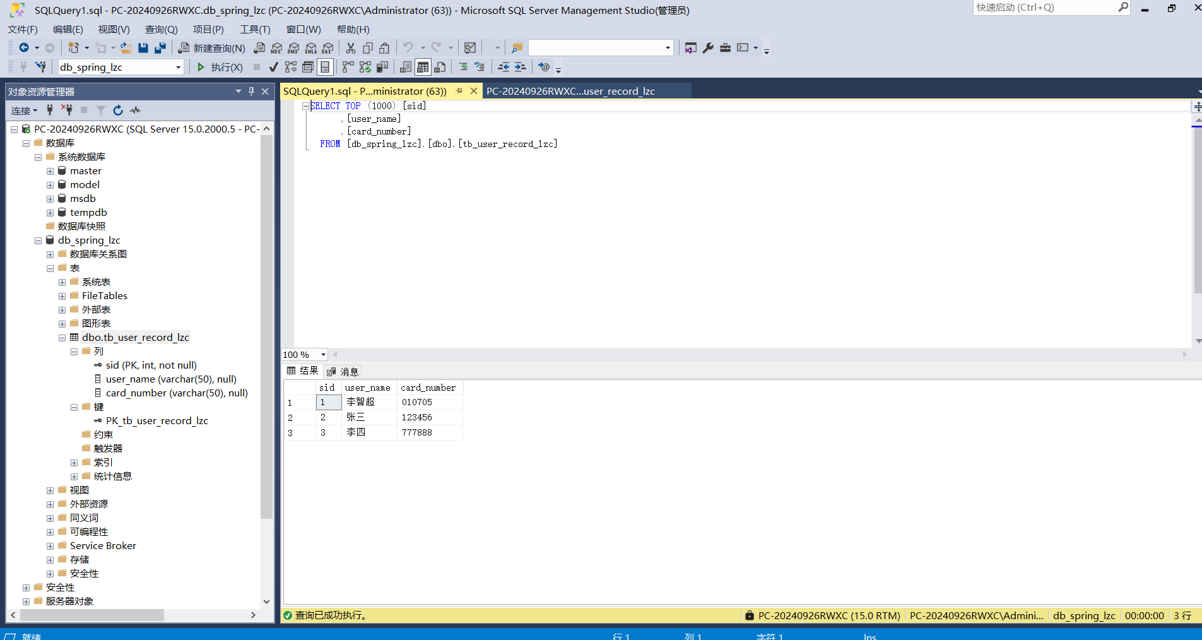Viewport: 1202px width, 640px height.
Task: Select the 结果 tab
Action: tap(302, 371)
